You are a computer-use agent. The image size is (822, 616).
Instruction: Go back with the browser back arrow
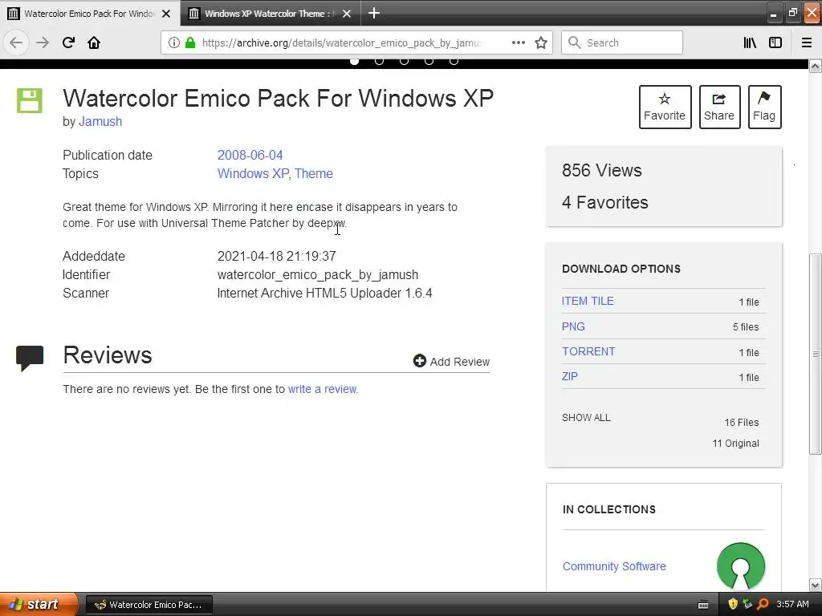pyautogui.click(x=16, y=43)
